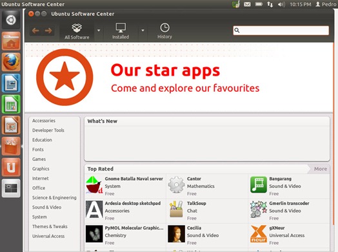
Task: Open the Cecilia app title
Action: (x=194, y=228)
